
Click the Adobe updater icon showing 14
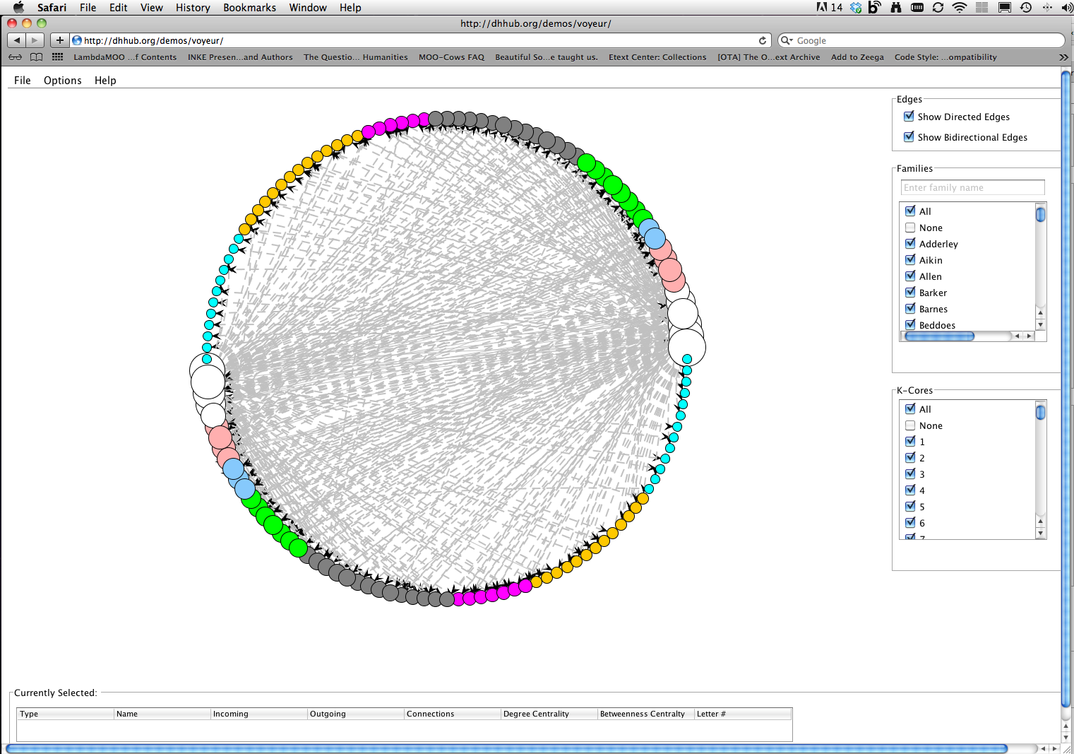[830, 7]
